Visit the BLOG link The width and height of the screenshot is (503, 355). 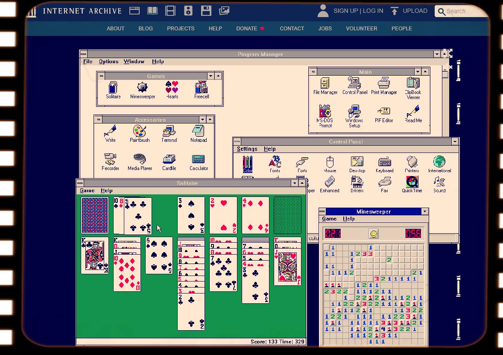pos(146,29)
